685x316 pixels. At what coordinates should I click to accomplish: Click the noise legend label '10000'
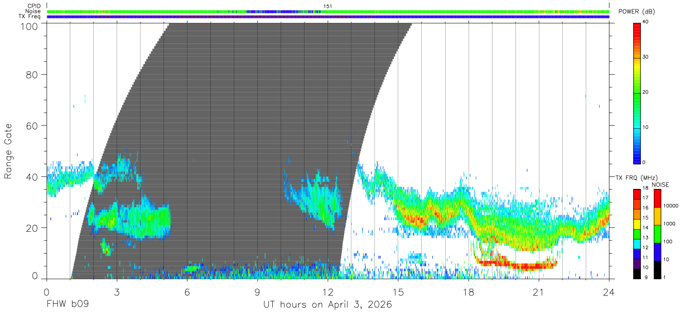pyautogui.click(x=670, y=206)
